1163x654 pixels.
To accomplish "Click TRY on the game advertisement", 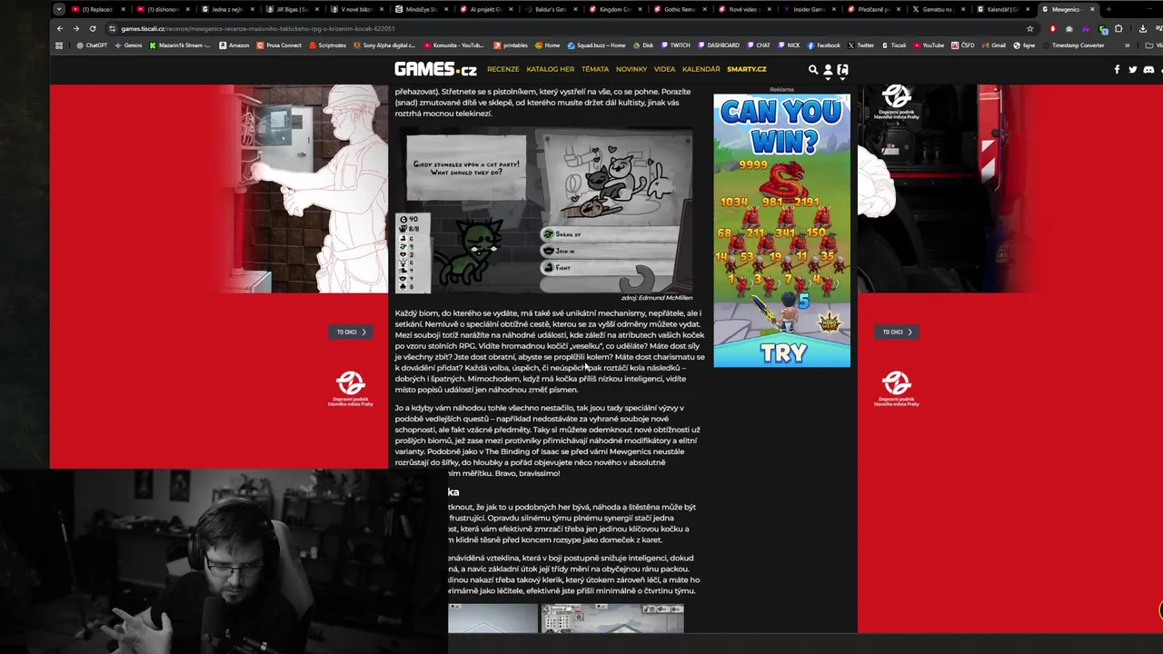I will (783, 353).
